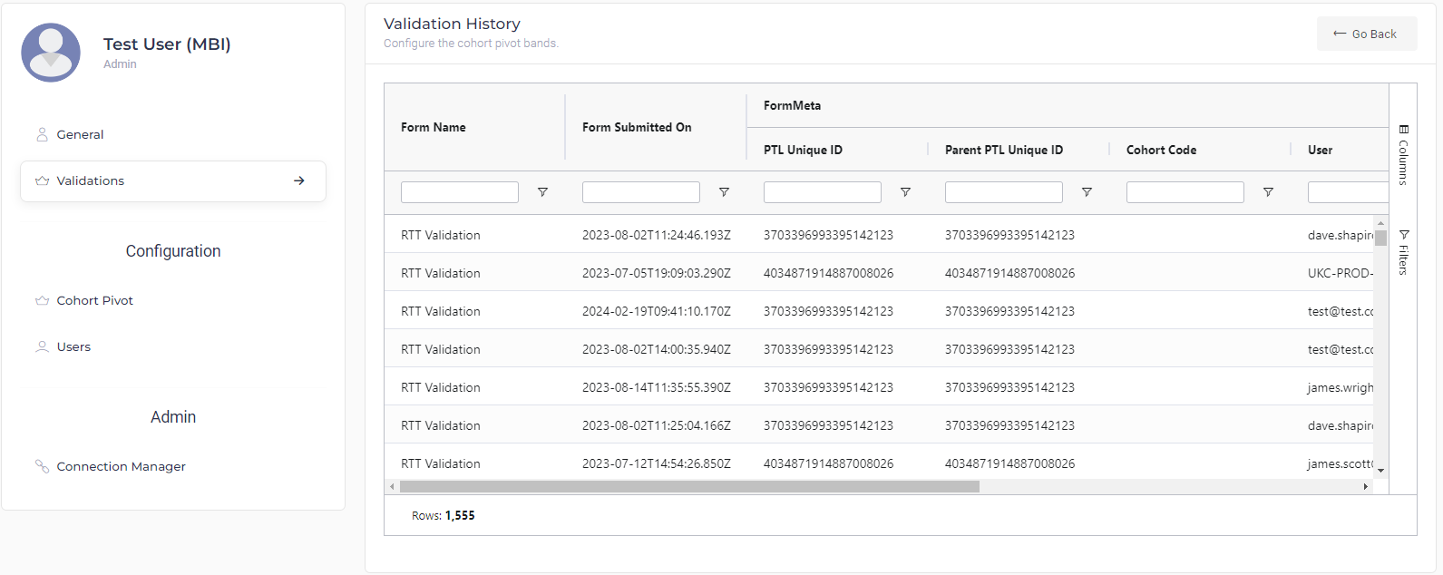Click filter icon for Cohort Code column
The image size is (1443, 575).
coord(1268,192)
